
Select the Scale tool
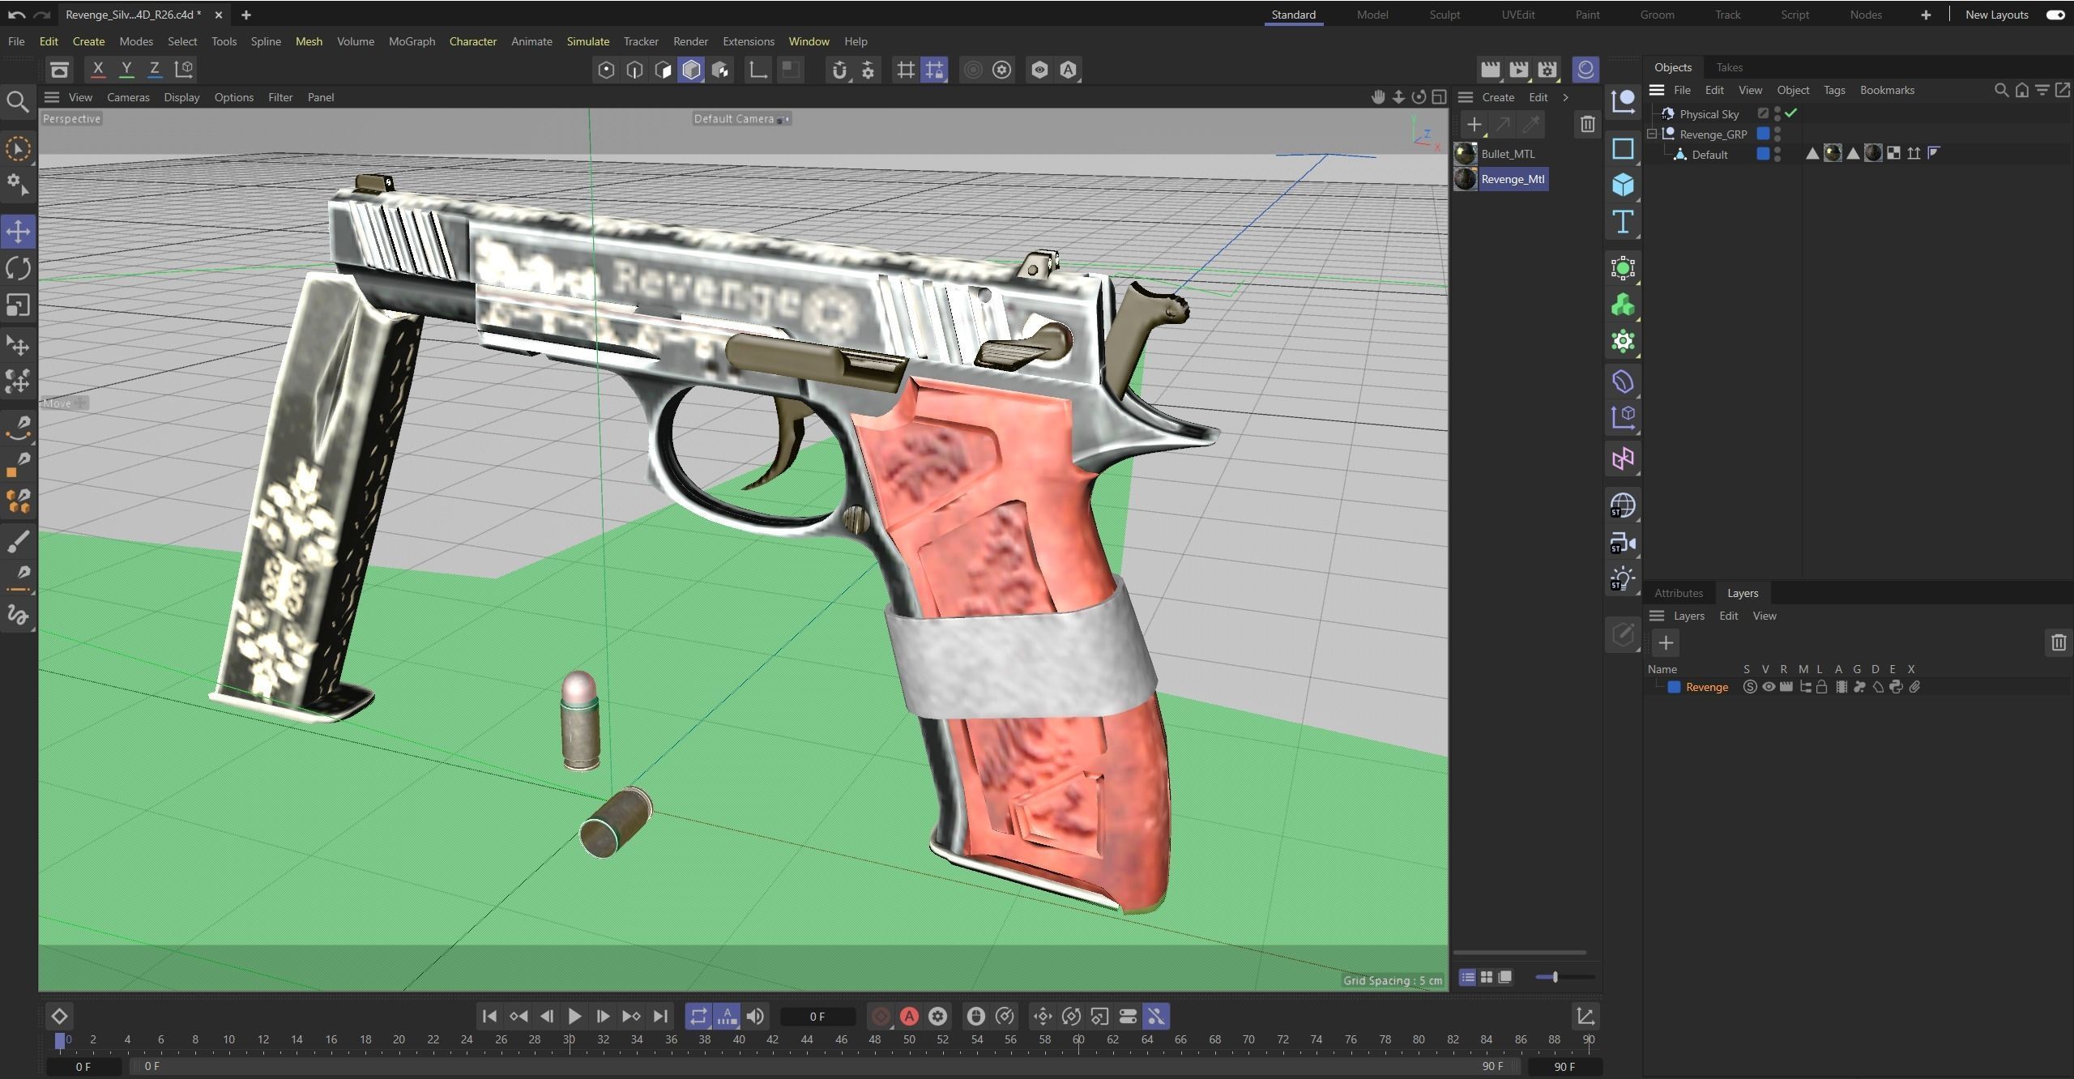tap(18, 305)
